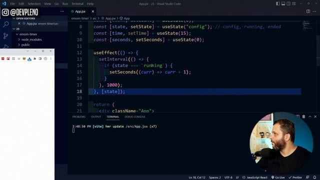The image size is (320, 180).
Task: Close App.jsx in the Open Editors list
Action: coord(19,23)
